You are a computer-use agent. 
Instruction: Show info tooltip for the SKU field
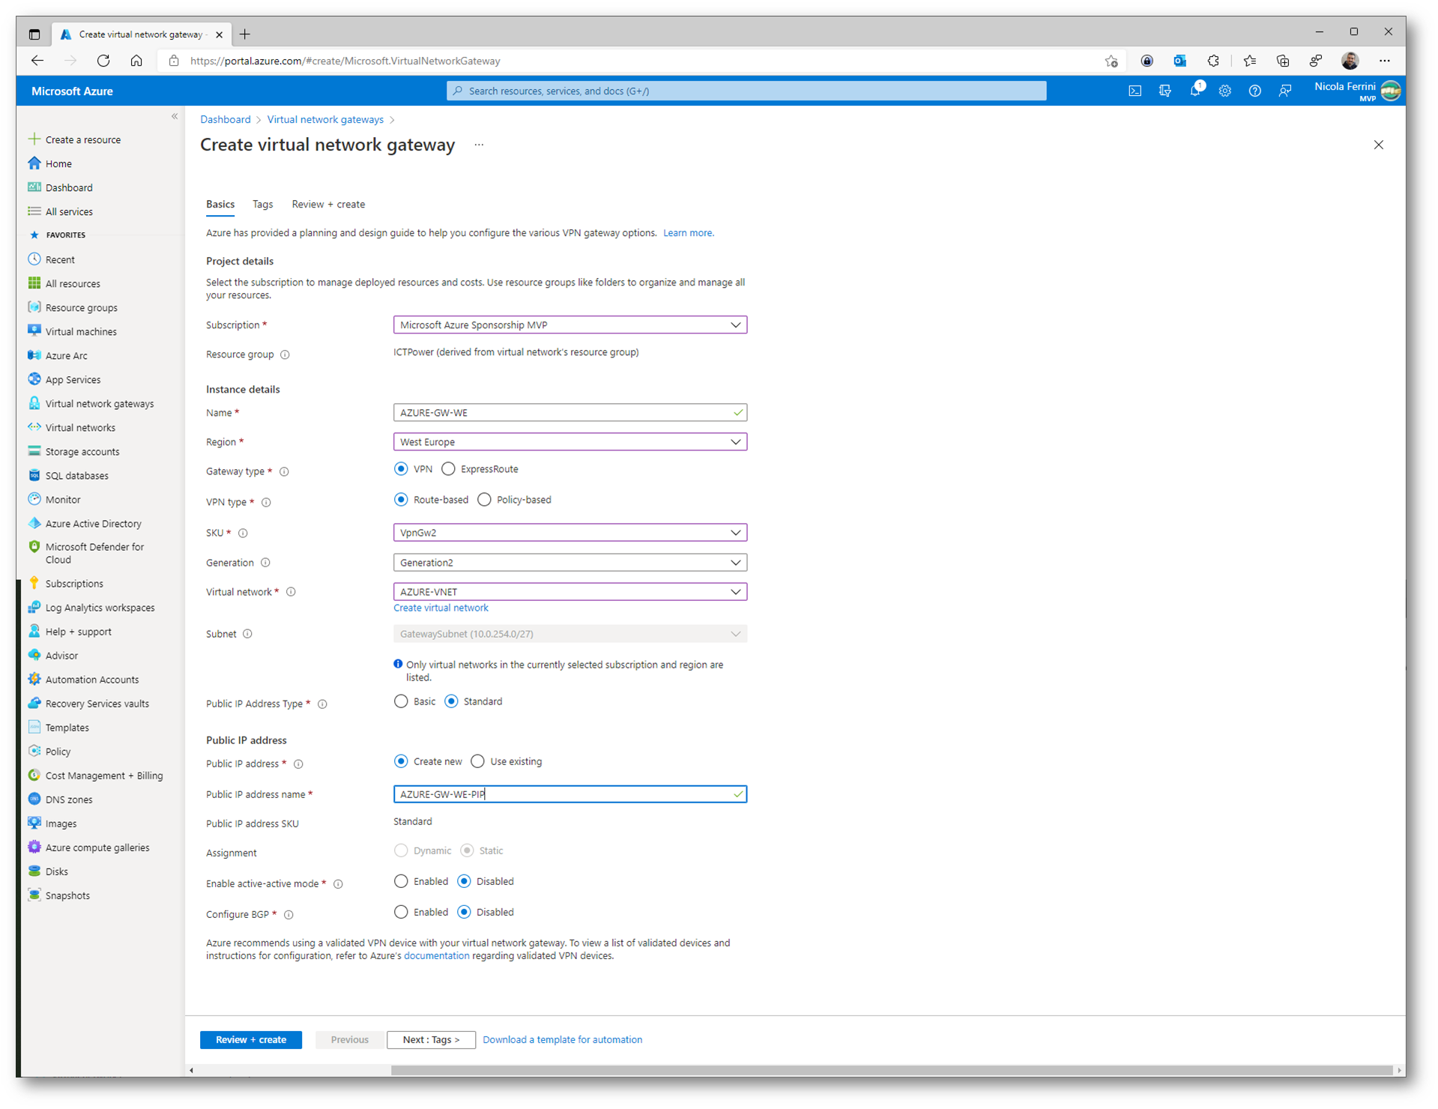coord(243,533)
